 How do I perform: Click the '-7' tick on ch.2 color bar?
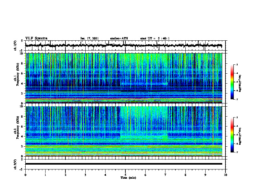[x=237, y=152]
